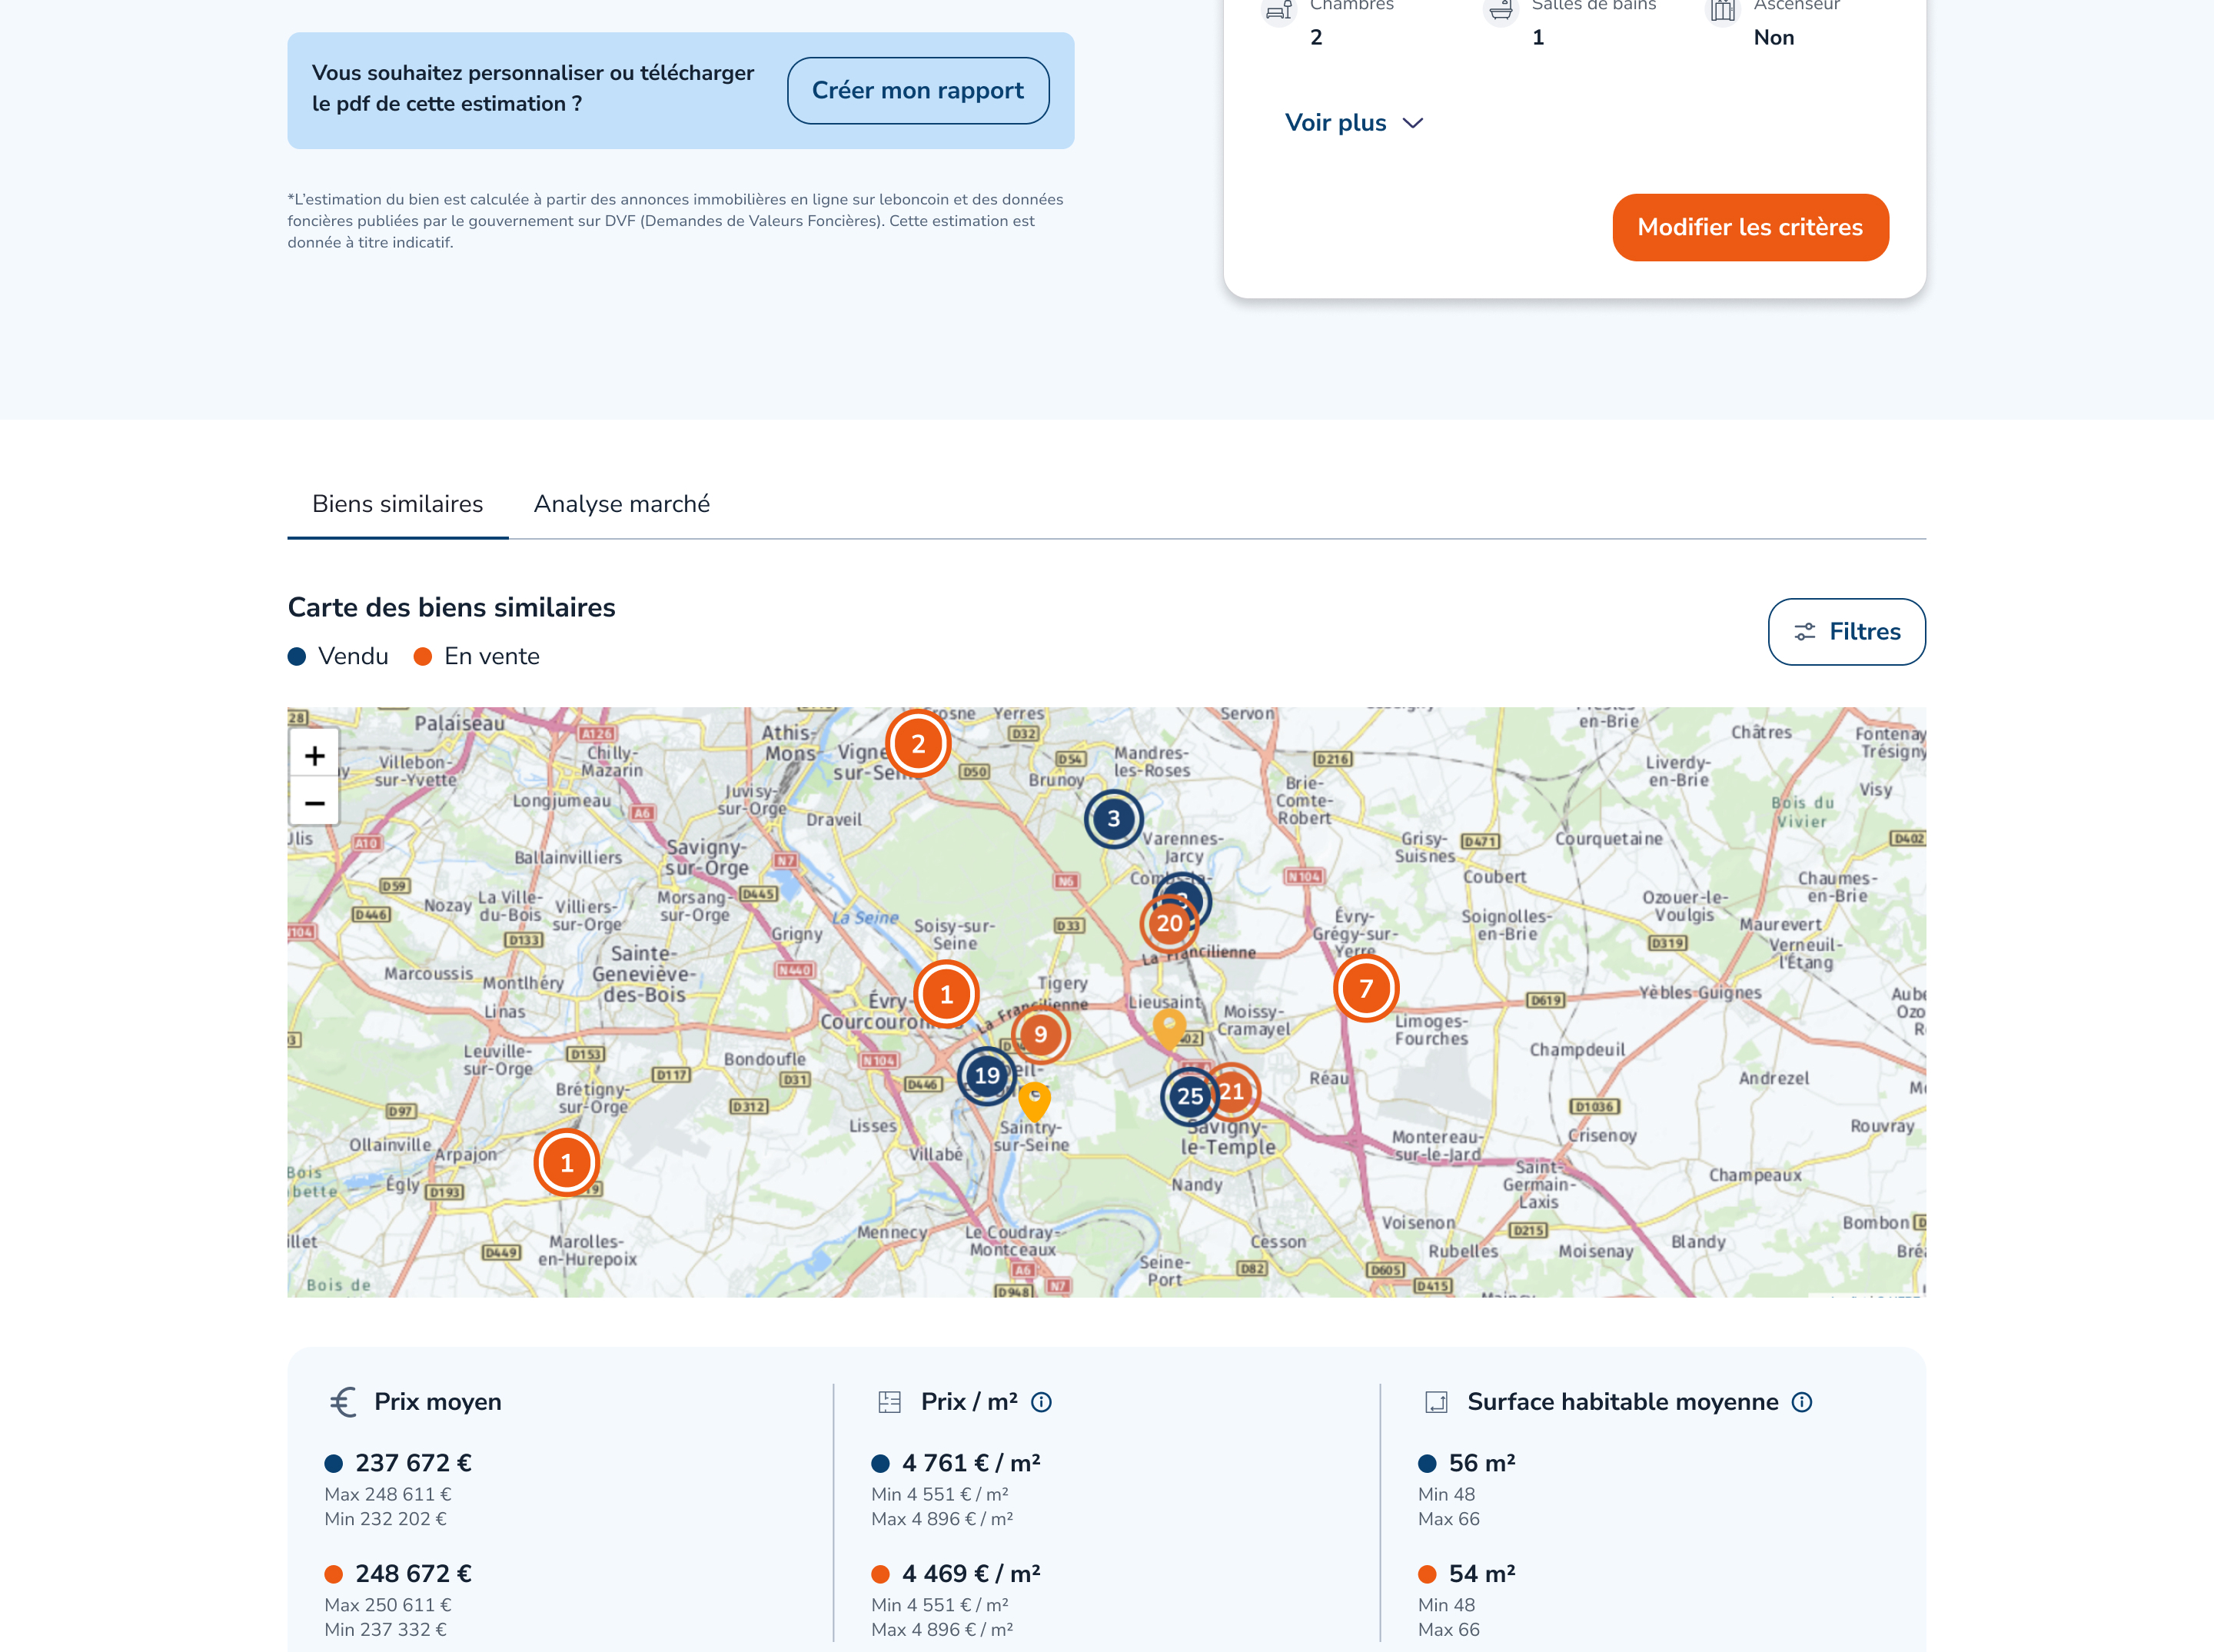Open the blue cluster marker numbered 25
Image resolution: width=2214 pixels, height=1652 pixels.
[1186, 1096]
